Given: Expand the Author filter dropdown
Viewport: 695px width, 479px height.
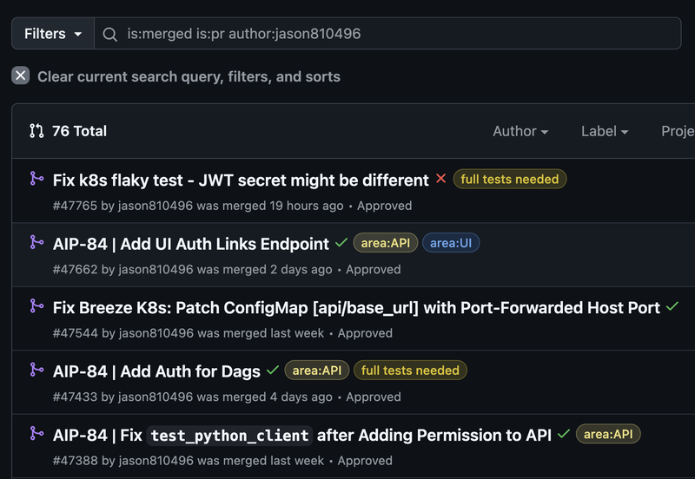Looking at the screenshot, I should (520, 131).
